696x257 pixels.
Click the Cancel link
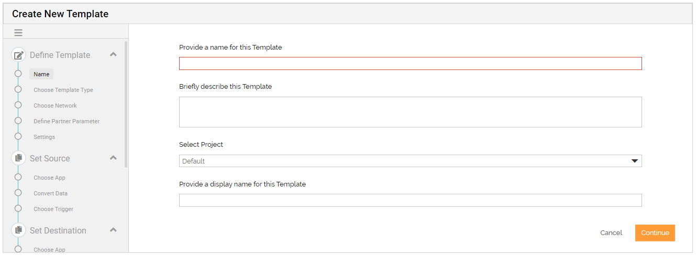click(611, 233)
